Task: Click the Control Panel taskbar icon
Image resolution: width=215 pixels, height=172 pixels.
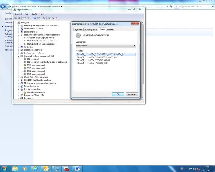Action: pos(57,169)
